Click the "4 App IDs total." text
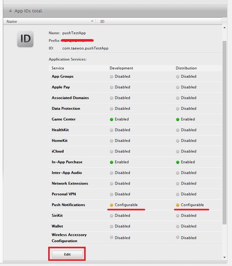The image size is (232, 266). pyautogui.click(x=26, y=11)
